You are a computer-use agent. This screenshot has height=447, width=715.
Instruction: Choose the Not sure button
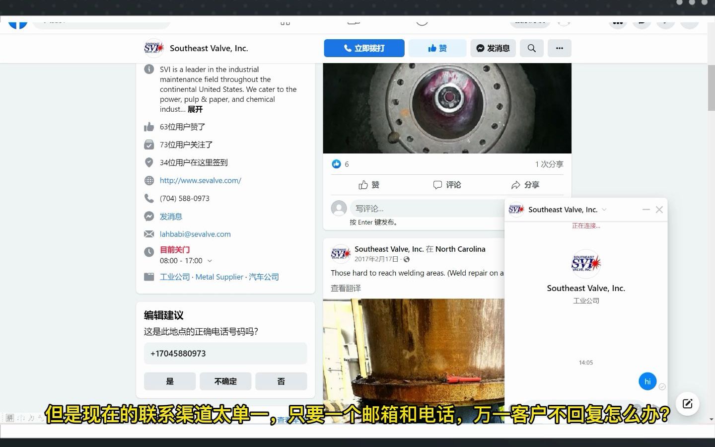pos(225,381)
